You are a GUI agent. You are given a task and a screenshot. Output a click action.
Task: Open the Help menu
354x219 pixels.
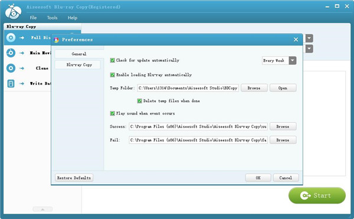point(72,18)
